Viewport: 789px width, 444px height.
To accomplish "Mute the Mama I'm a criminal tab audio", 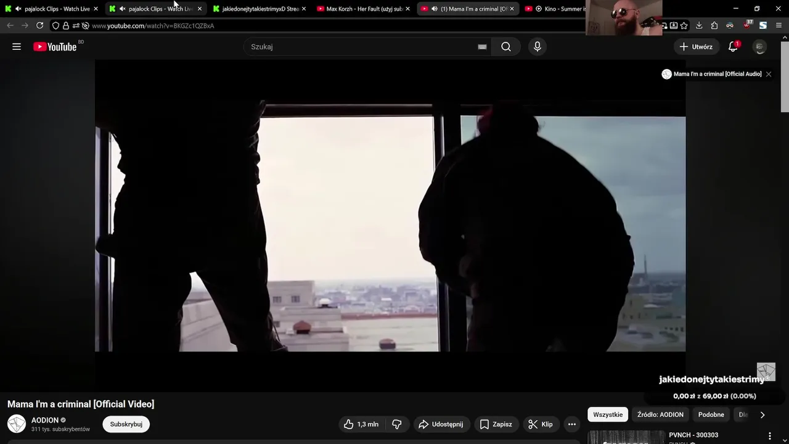I will [435, 9].
